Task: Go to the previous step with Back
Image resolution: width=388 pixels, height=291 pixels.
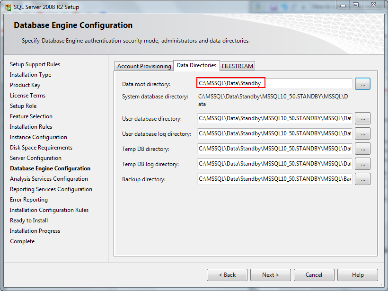Action: point(227,275)
